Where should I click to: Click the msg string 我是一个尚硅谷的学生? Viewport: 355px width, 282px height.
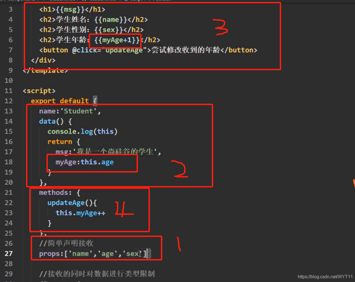click(x=114, y=152)
